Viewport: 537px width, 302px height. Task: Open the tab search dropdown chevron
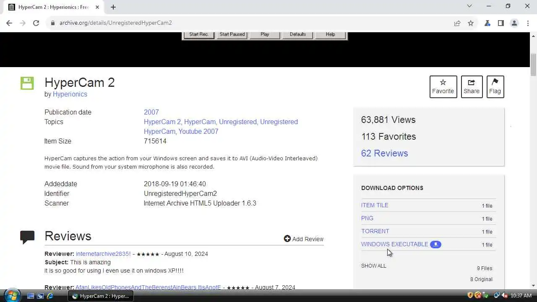click(469, 6)
